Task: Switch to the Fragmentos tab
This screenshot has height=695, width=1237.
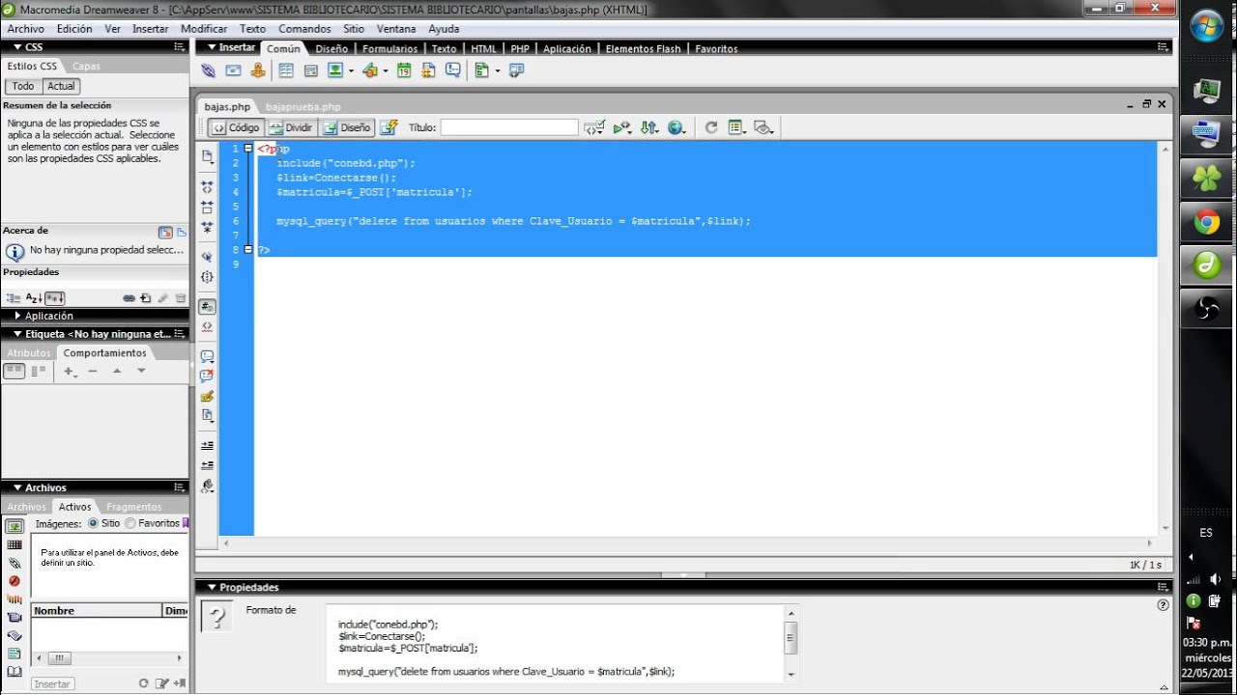Action: tap(134, 507)
